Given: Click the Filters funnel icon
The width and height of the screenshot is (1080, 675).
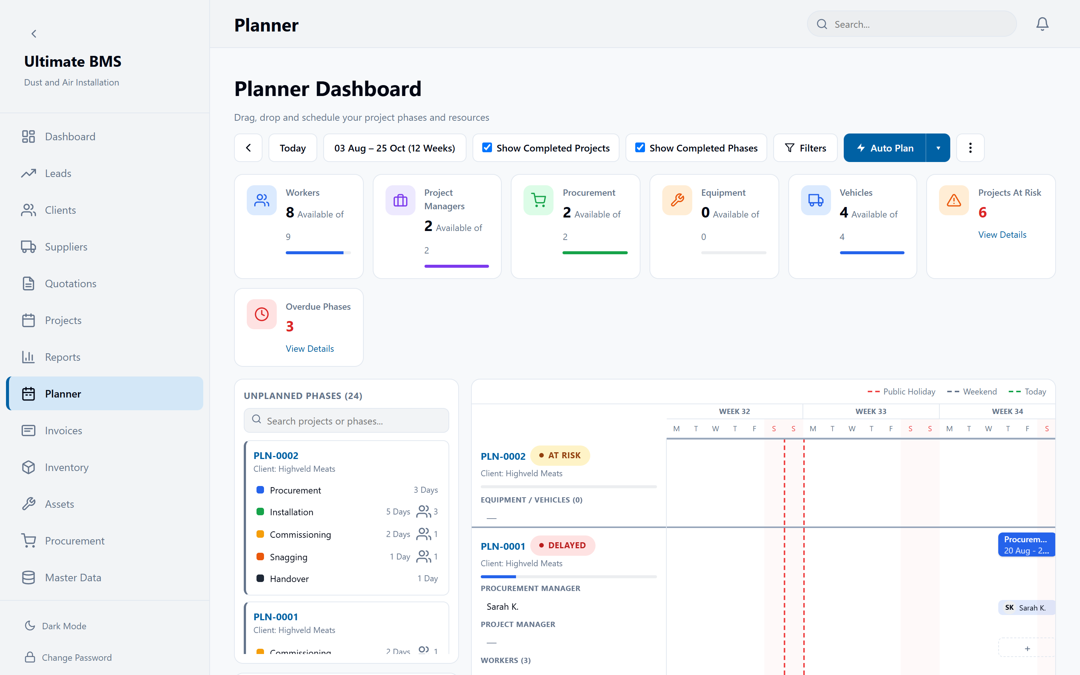Looking at the screenshot, I should pyautogui.click(x=789, y=148).
